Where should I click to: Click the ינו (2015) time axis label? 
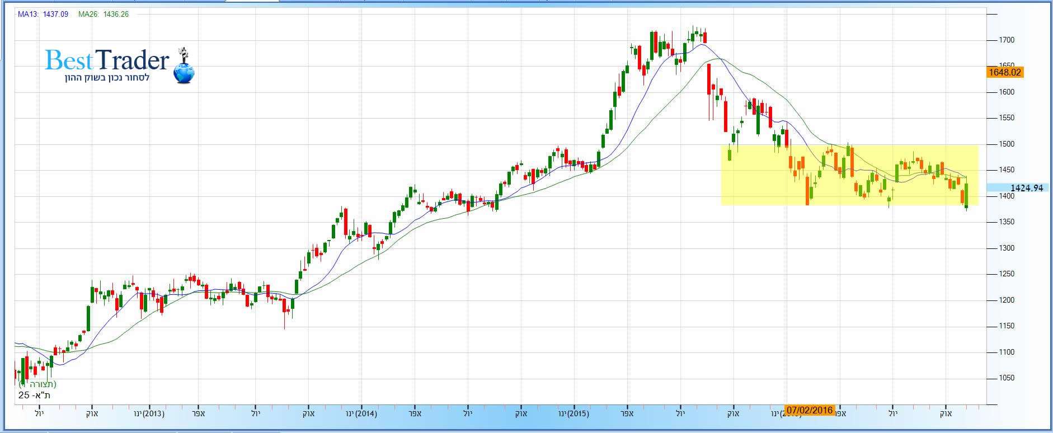(x=573, y=414)
